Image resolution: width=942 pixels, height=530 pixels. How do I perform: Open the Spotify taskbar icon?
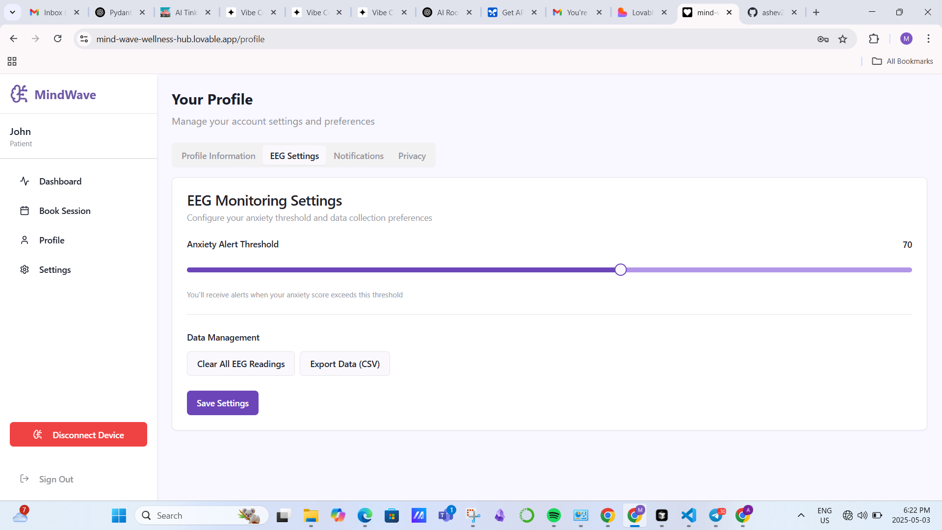coord(553,515)
